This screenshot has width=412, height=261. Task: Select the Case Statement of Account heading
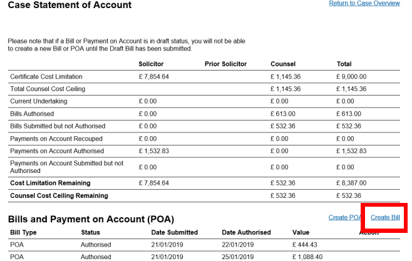(70, 5)
